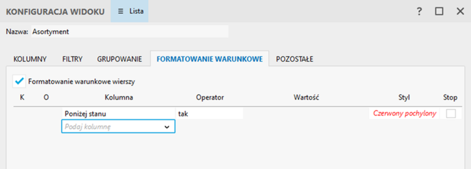The image size is (471, 169).
Task: Click the empty Wartość cell in the rule row
Action: click(x=306, y=114)
